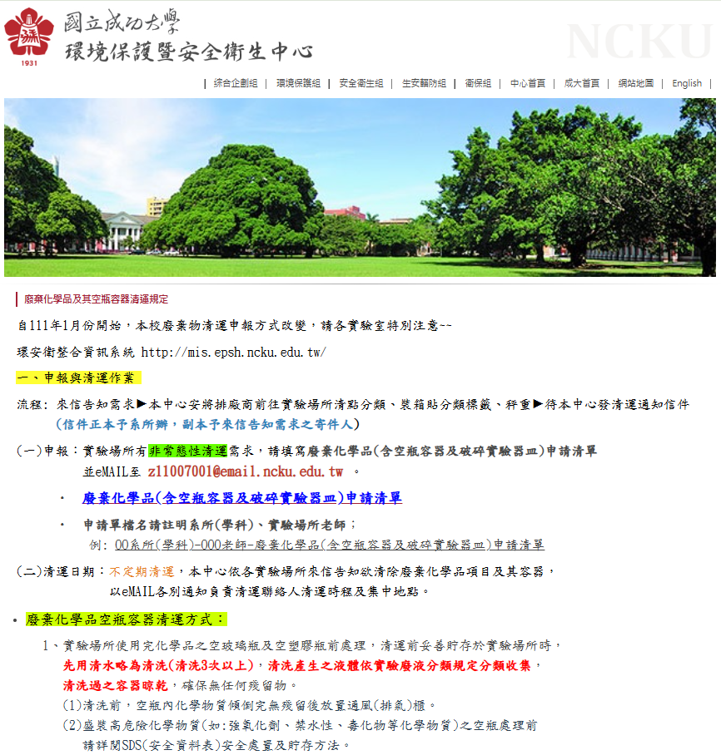Click the z11007001 email address
This screenshot has width=721, height=755.
(x=245, y=472)
